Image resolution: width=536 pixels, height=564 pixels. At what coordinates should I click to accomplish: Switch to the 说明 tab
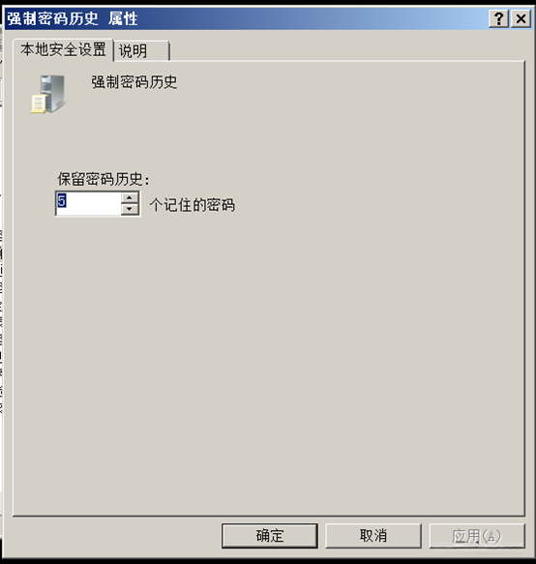[x=141, y=50]
